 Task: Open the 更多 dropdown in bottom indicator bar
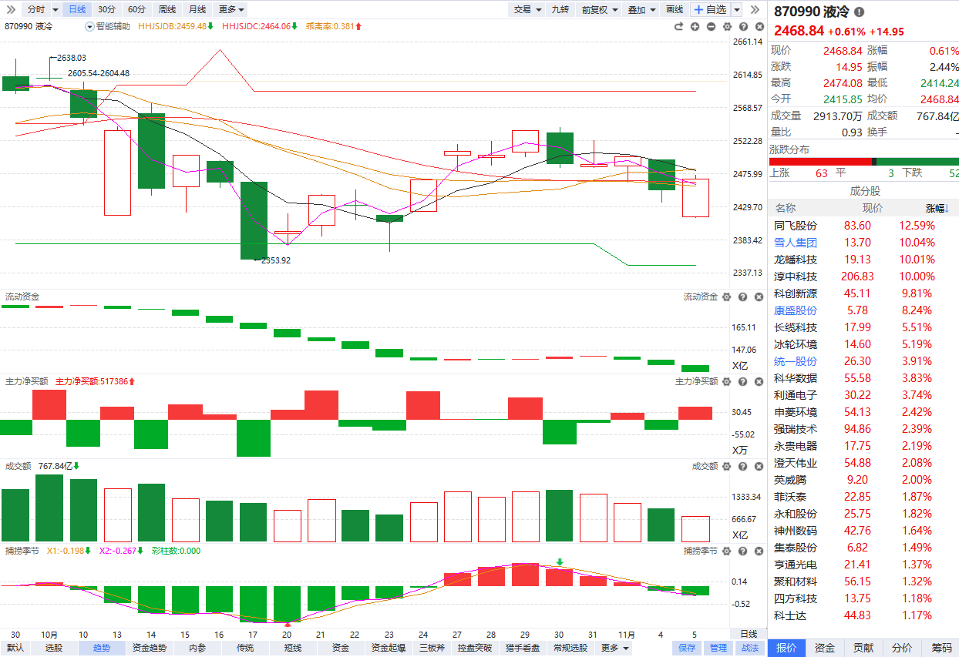pyautogui.click(x=615, y=648)
